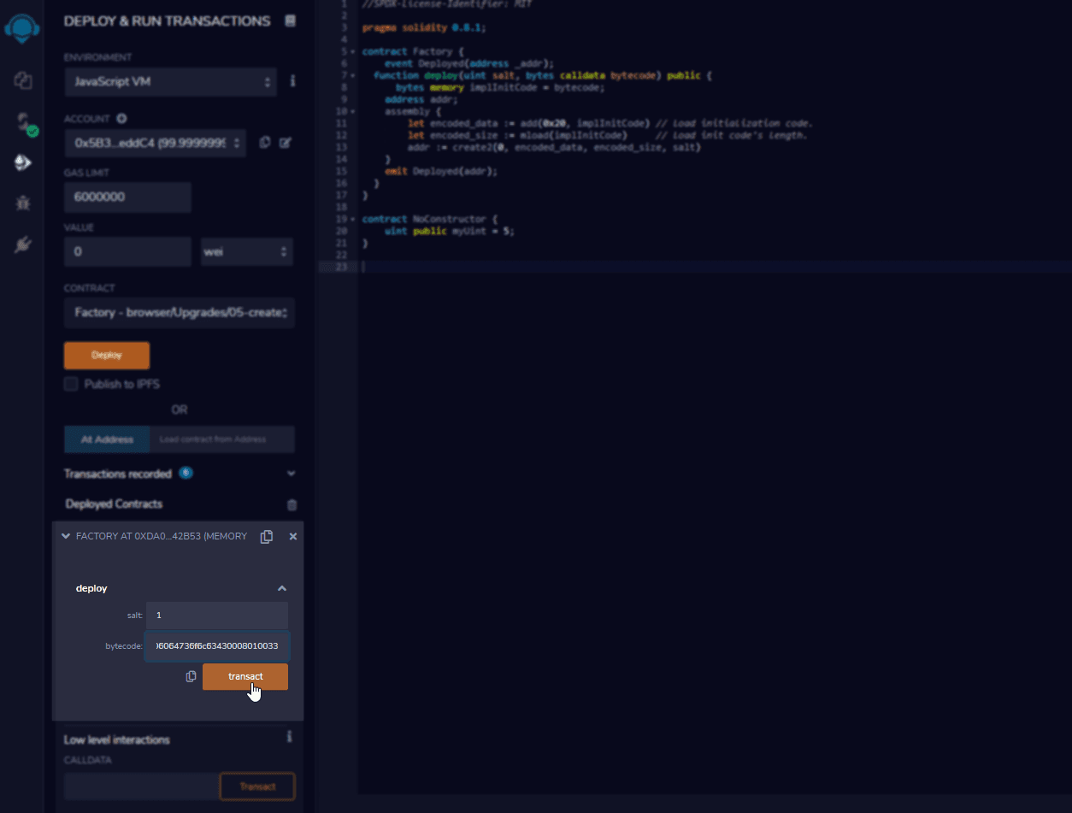Click the Value amount input field
The height and width of the screenshot is (813, 1072).
pos(127,251)
